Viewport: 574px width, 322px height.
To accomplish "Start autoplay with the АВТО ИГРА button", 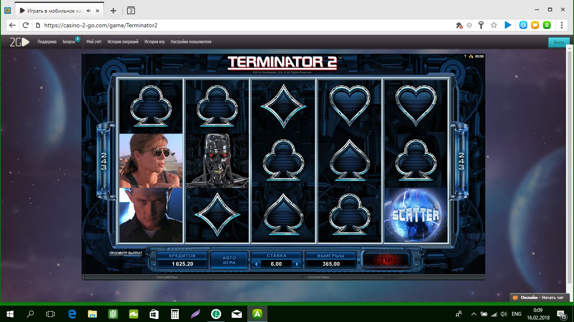I will point(229,260).
